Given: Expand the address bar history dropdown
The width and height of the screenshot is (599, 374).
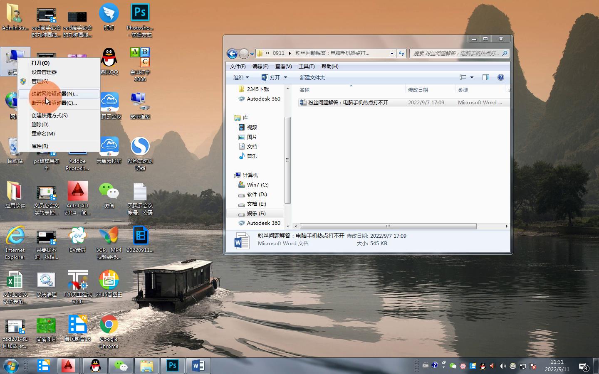Looking at the screenshot, I should point(392,53).
